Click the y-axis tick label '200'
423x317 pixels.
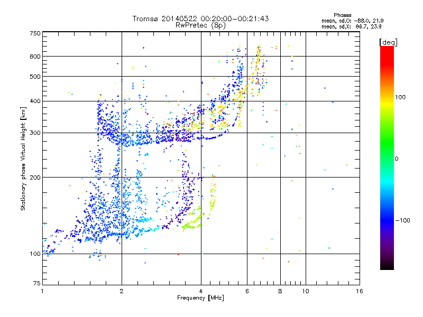(35, 178)
